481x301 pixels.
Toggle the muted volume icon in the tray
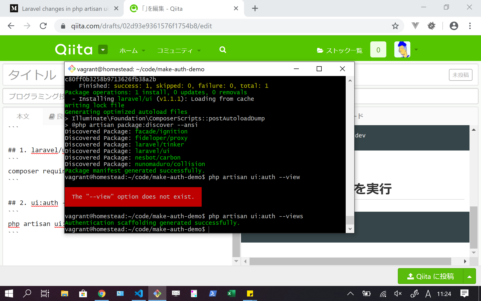coord(398,293)
